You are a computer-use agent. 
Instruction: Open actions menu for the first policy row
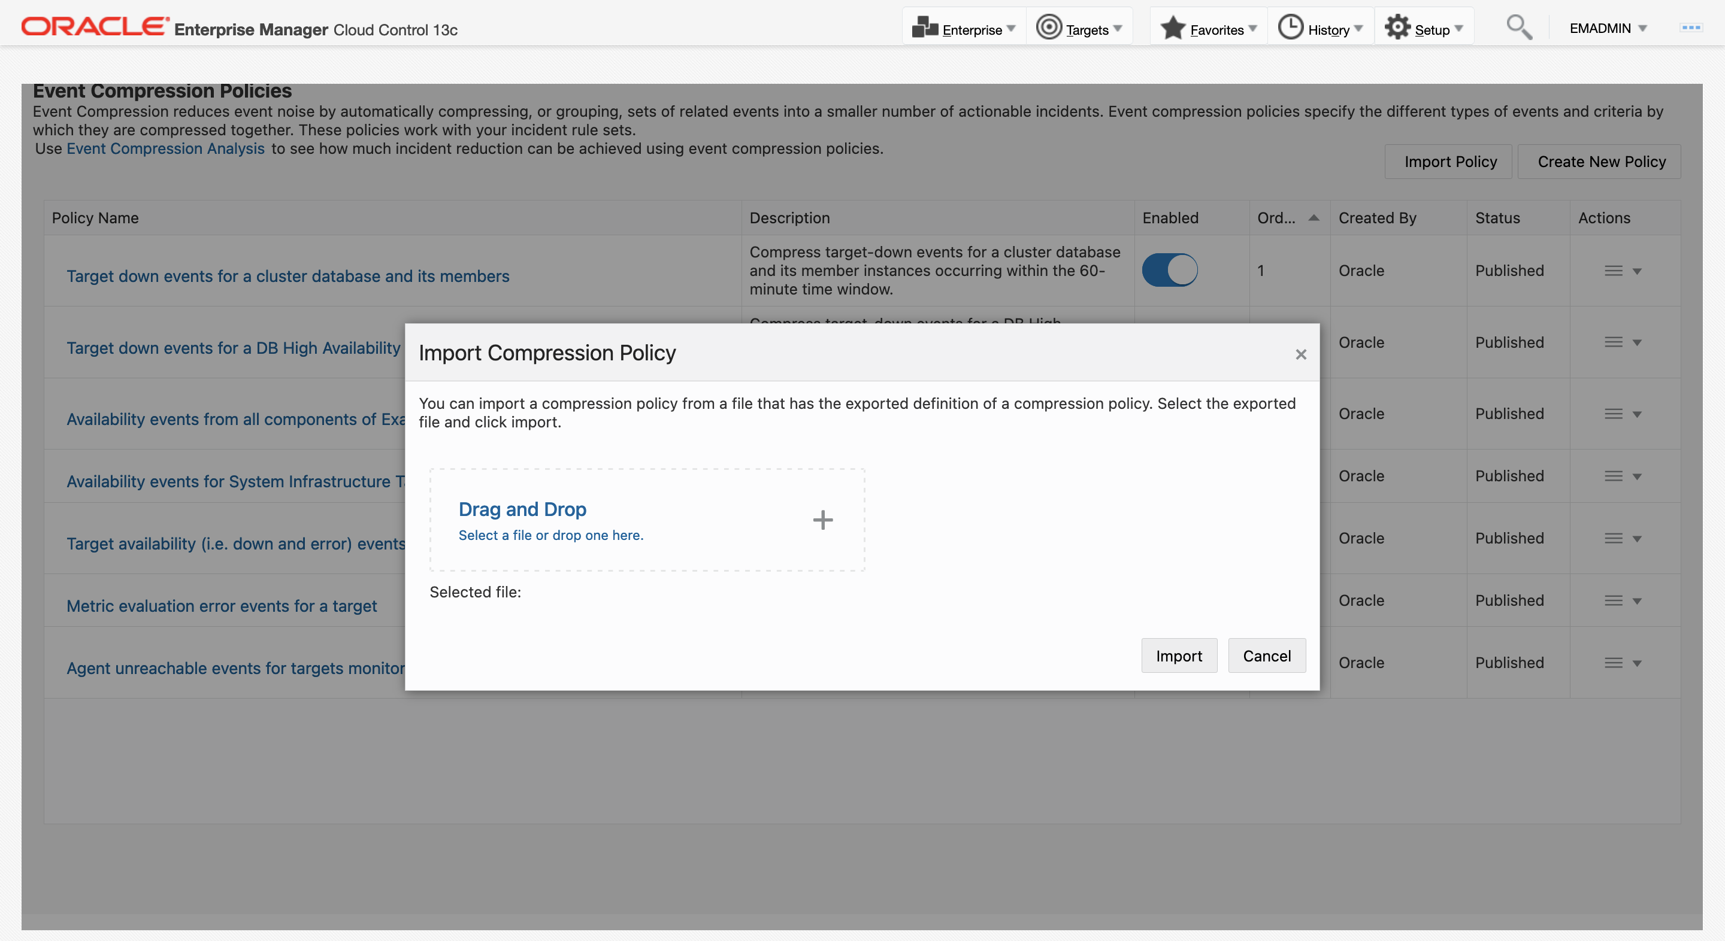[1622, 271]
